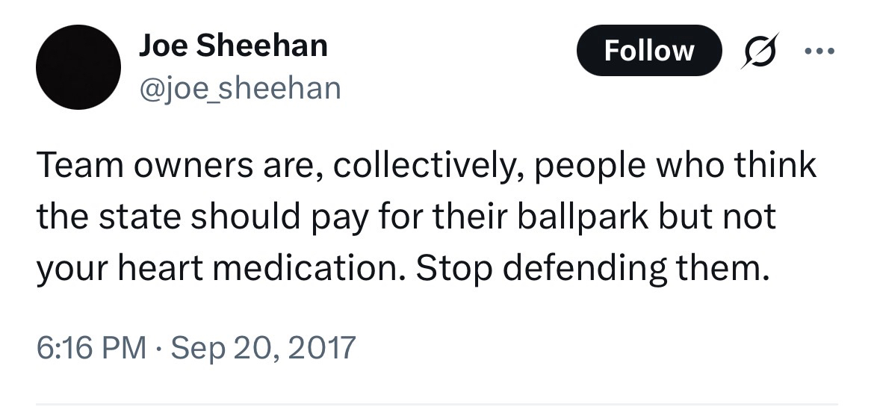Click the divider line below the timestamp
Viewport: 874px width, 407px height.
point(437,405)
